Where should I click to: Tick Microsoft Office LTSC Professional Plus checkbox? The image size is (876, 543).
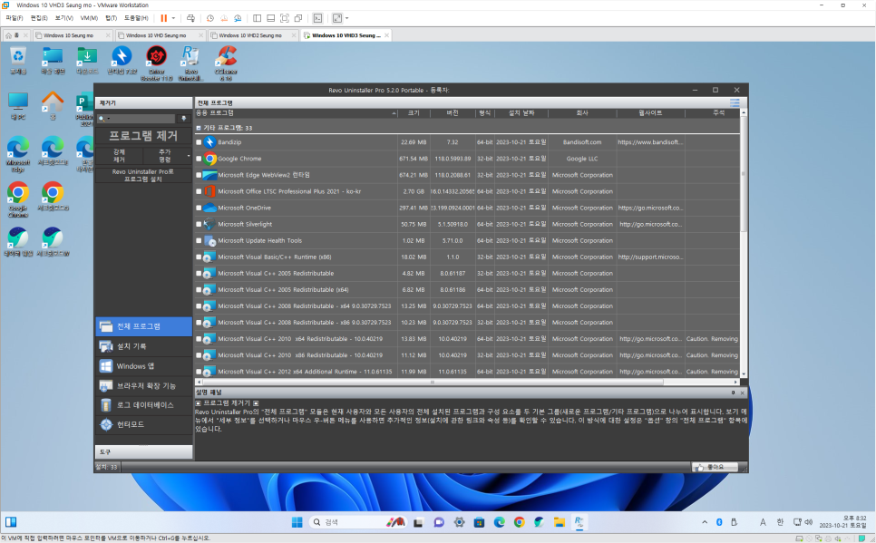[x=199, y=191]
